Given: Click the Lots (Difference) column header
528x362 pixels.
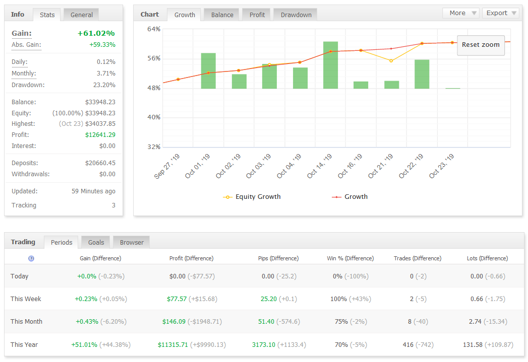Looking at the screenshot, I should coord(487,258).
